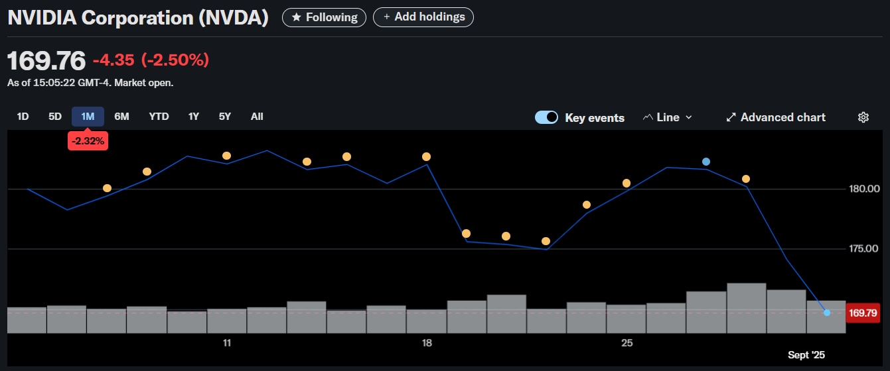Click the blue key event marker on chart
890x371 pixels.
[x=706, y=162]
